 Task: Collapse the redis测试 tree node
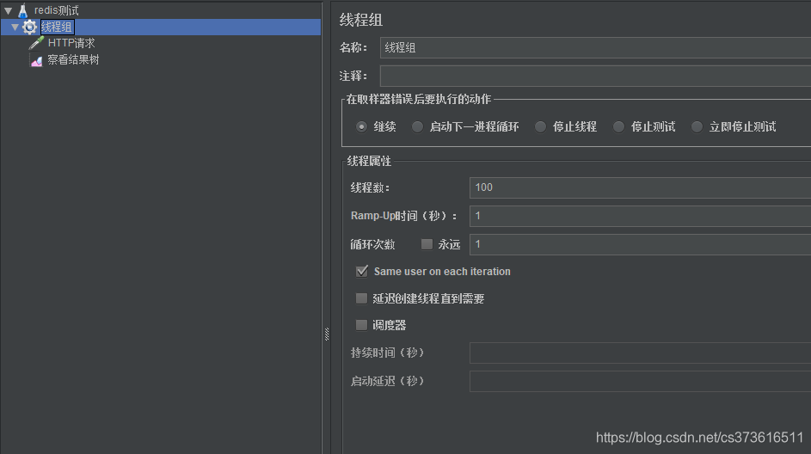pyautogui.click(x=9, y=10)
